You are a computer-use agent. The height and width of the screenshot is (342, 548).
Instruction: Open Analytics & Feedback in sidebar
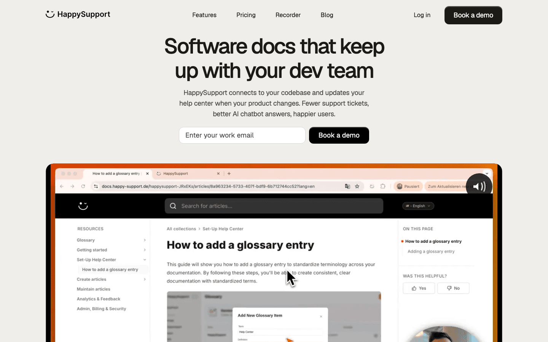pos(99,299)
